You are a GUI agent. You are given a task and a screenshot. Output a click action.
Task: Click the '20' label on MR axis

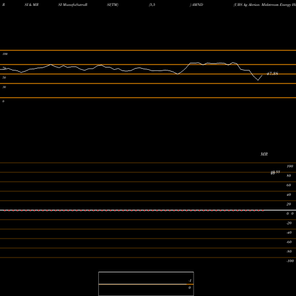[x=289, y=204]
